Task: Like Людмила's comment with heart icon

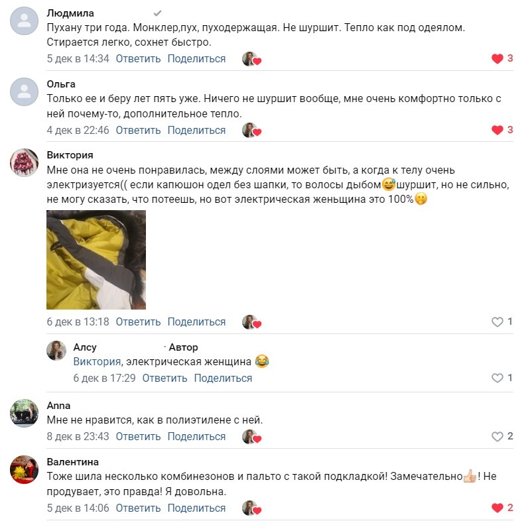Action: (x=497, y=58)
